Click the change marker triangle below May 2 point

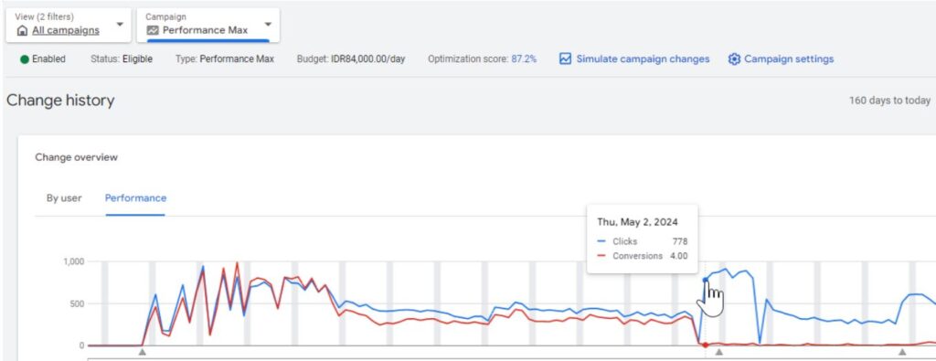tap(718, 352)
